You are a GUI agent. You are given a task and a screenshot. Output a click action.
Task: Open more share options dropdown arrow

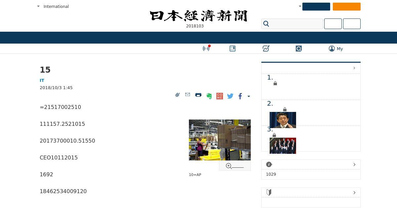click(x=249, y=96)
